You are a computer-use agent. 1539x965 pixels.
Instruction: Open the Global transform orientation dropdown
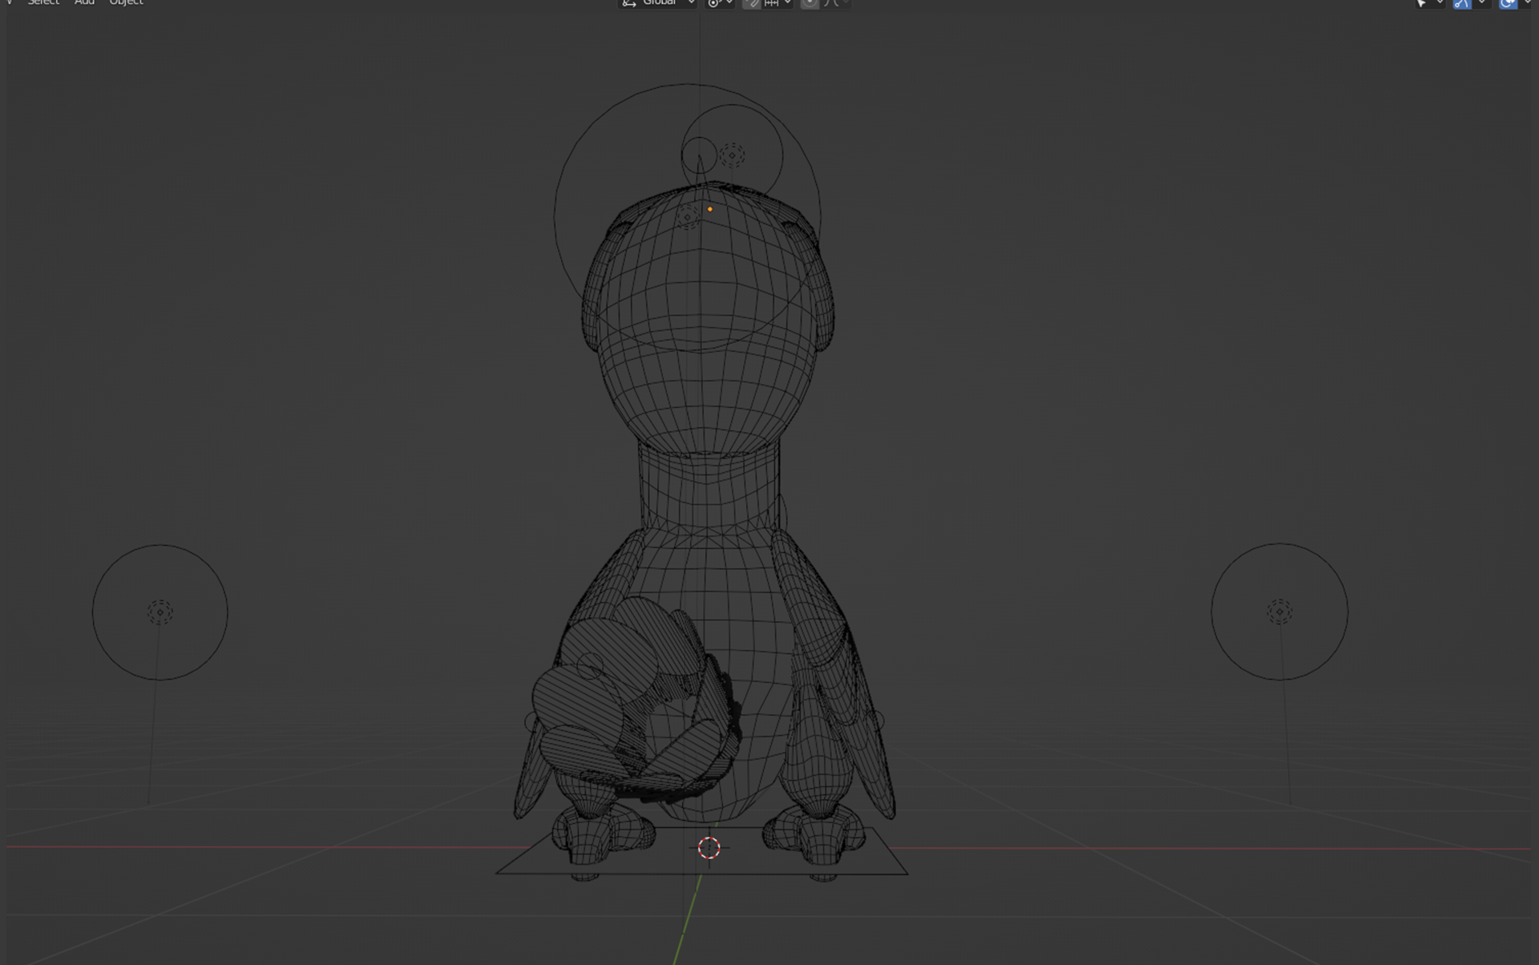tap(657, 3)
